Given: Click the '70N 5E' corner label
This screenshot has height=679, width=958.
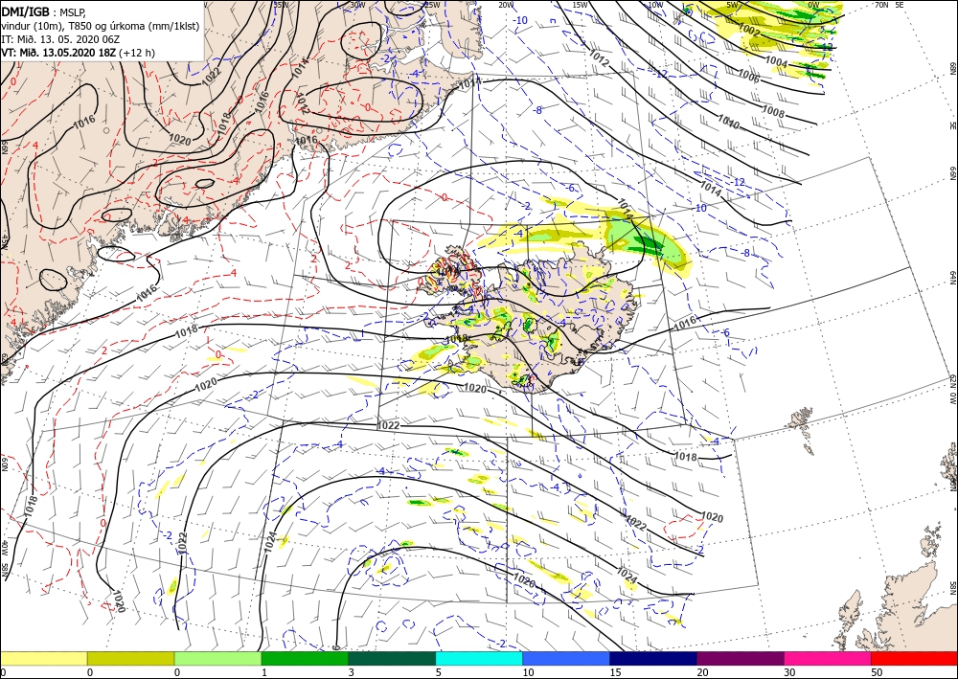Looking at the screenshot, I should (889, 5).
